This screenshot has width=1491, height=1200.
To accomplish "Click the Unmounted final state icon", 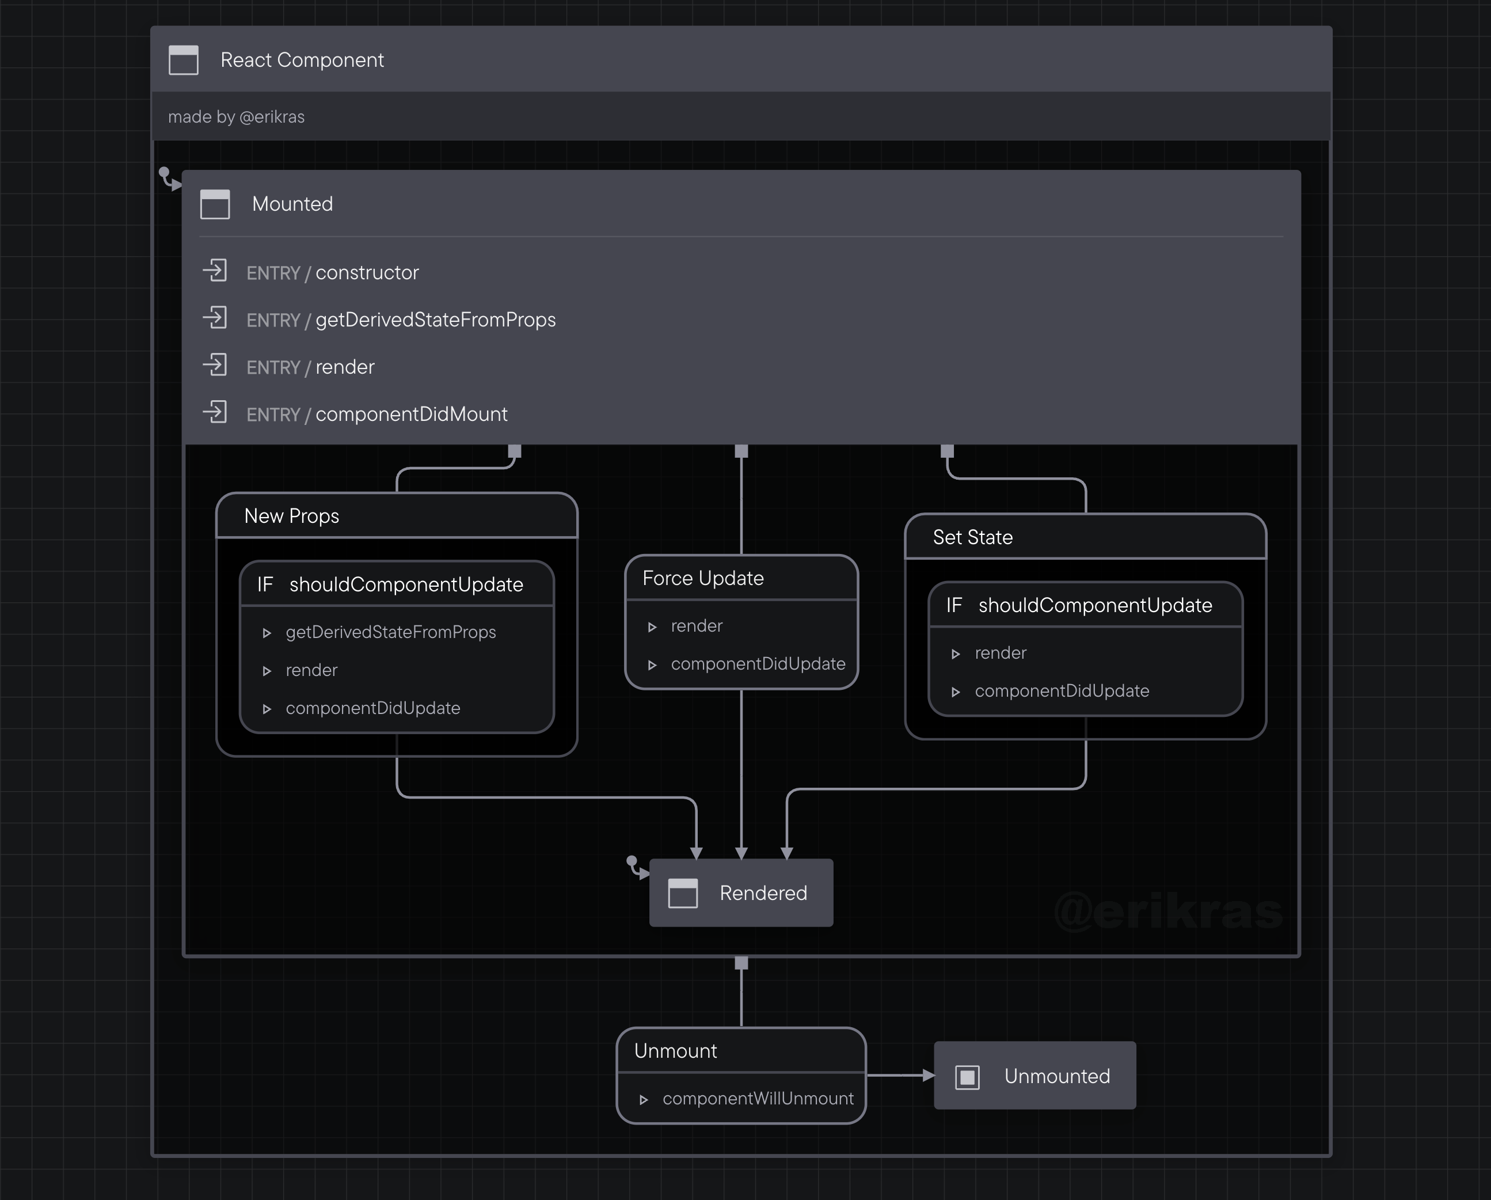I will 968,1076.
